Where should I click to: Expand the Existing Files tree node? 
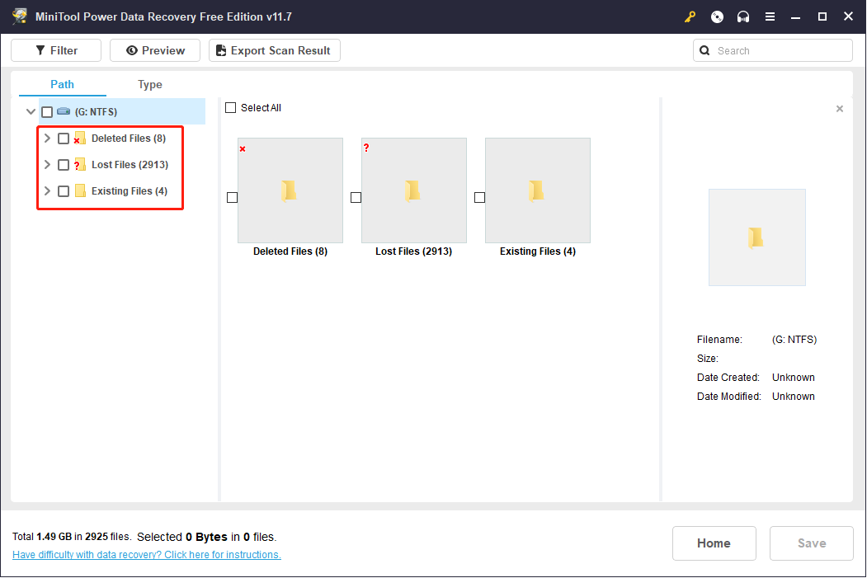pos(47,190)
